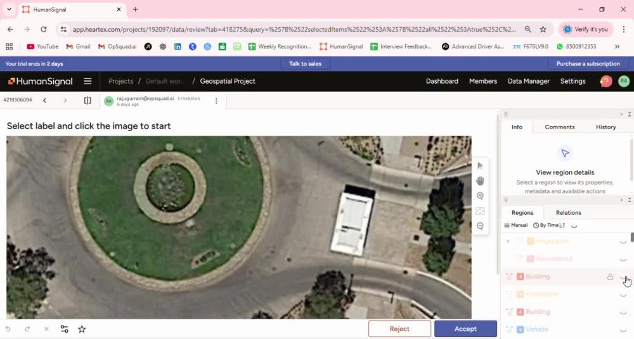Switch to the Comments tab
Viewport: 634px width, 339px height.
560,127
